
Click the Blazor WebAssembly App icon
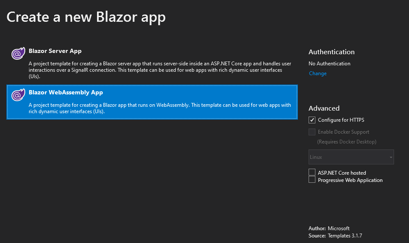18,95
